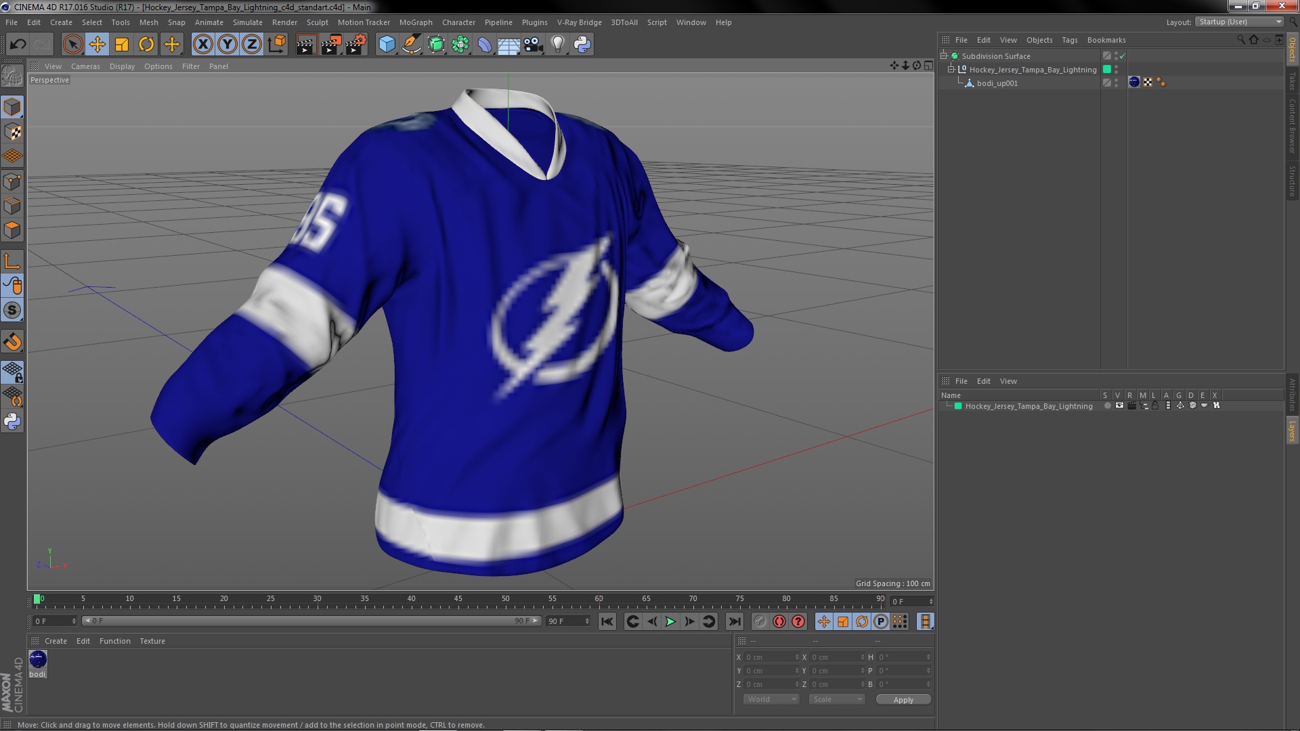Activate the Rotate tool
Screen dimensions: 1300x731
click(146, 45)
